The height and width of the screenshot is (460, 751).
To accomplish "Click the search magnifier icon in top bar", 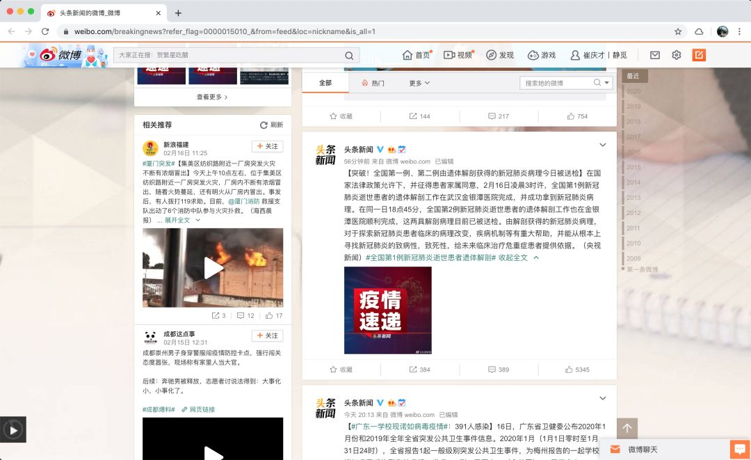I will pos(349,56).
